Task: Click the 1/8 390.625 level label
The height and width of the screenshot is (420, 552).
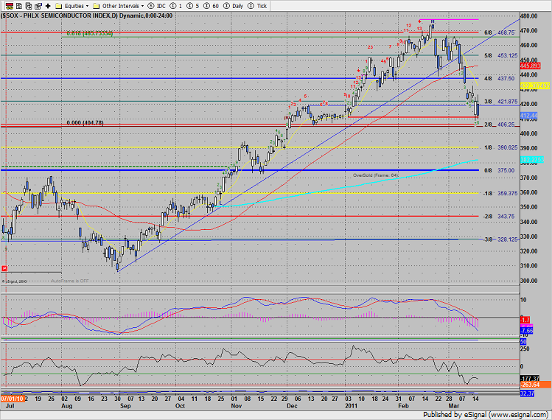Action: point(500,147)
